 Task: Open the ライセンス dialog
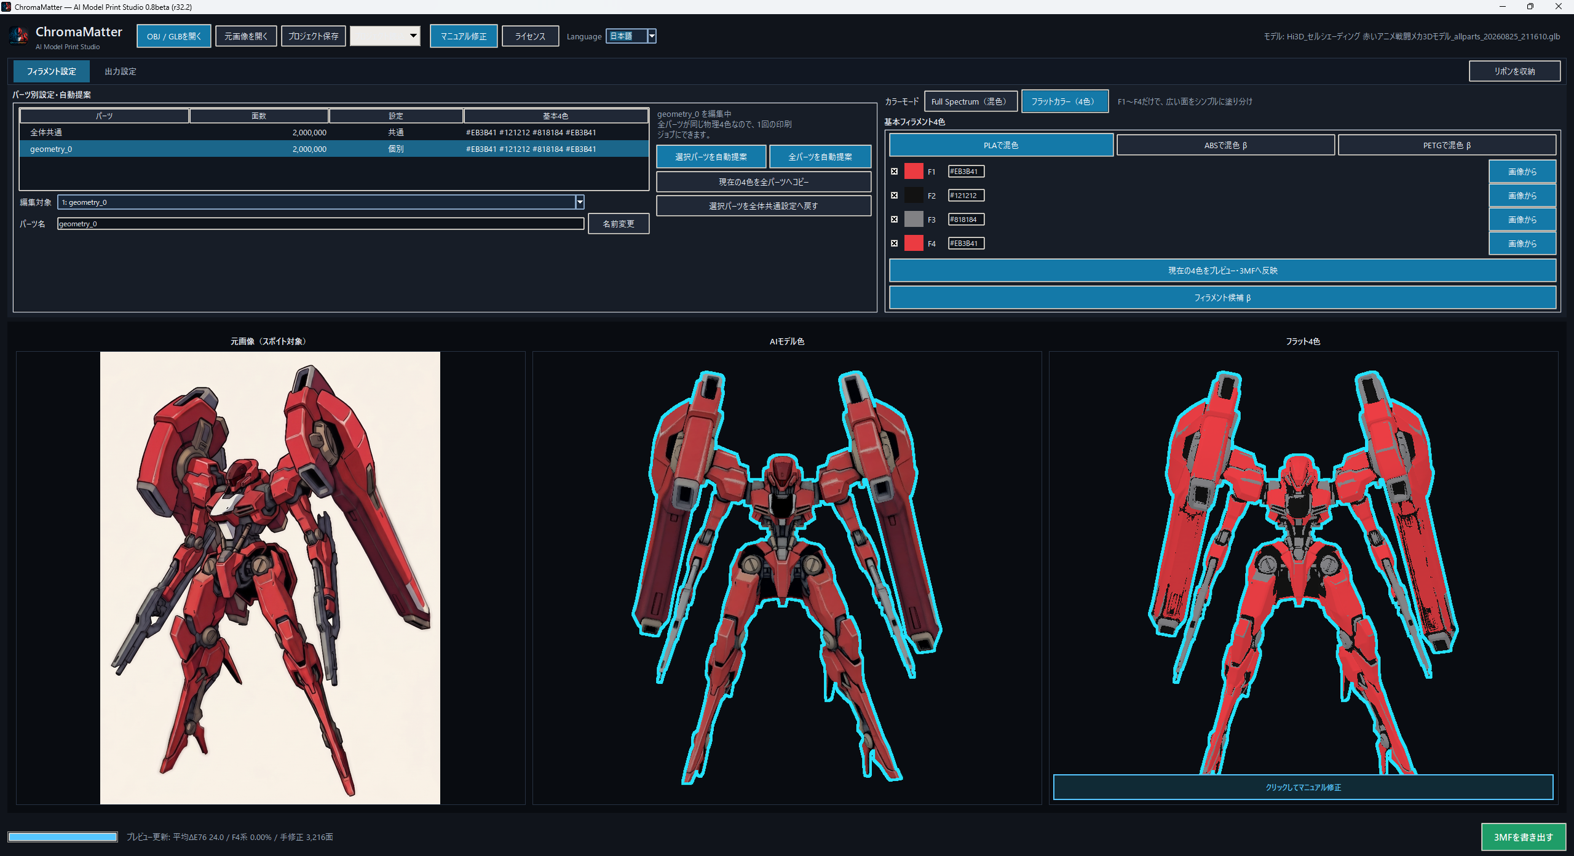coord(530,36)
